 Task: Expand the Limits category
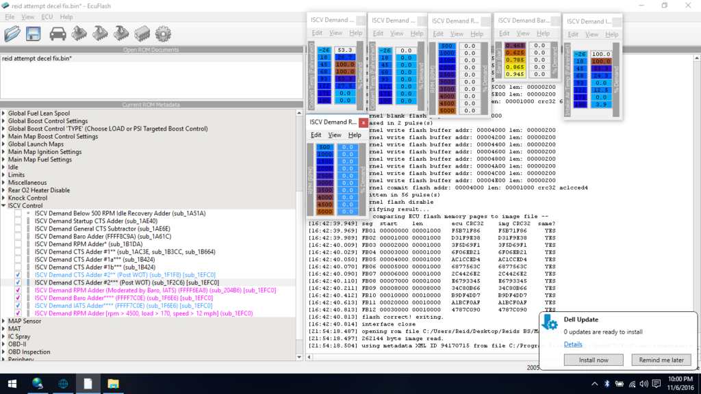[3, 175]
